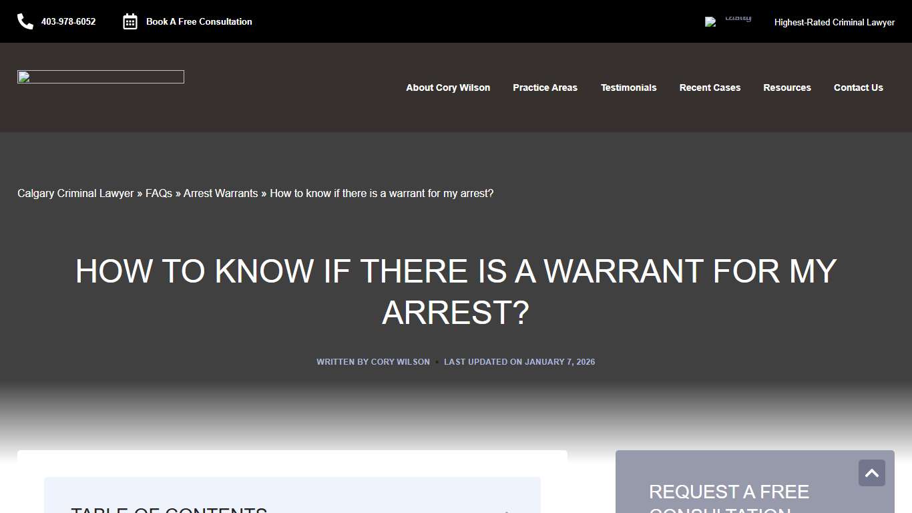The height and width of the screenshot is (513, 912).
Task: Click the law firm logo
Action: 100,76
